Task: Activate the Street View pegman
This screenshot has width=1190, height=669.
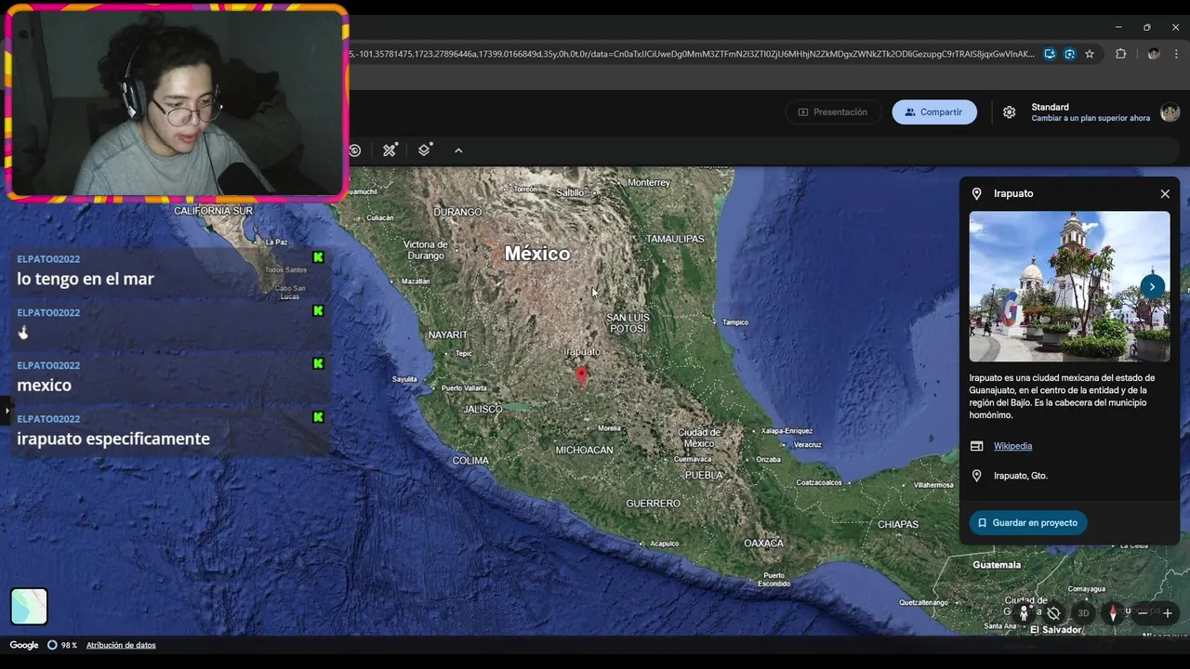Action: tap(1024, 613)
